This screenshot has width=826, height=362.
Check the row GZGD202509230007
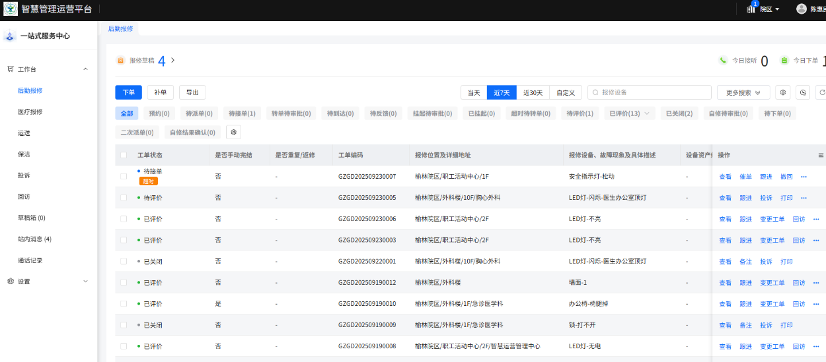124,176
